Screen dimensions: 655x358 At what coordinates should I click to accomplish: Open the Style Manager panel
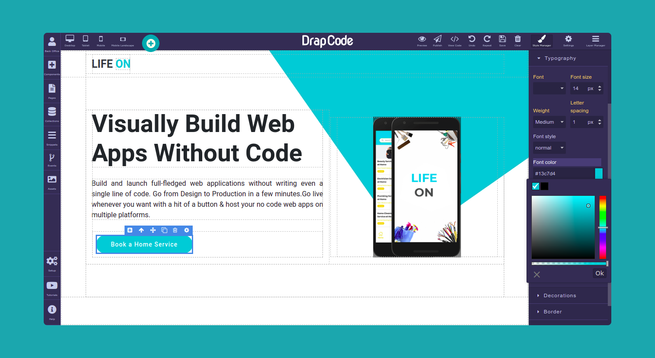(541, 41)
